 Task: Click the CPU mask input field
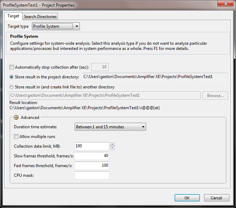pos(92,175)
